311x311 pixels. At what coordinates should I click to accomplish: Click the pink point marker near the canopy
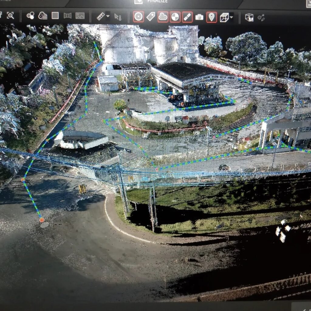tap(157, 169)
